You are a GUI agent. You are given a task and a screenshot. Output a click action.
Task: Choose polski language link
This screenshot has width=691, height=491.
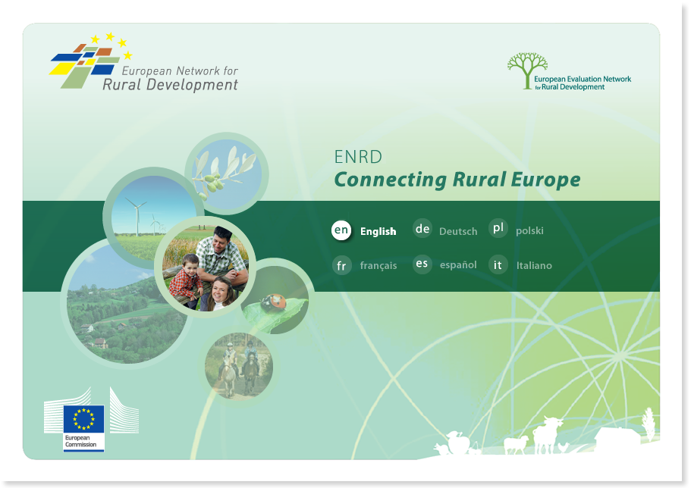click(x=529, y=231)
